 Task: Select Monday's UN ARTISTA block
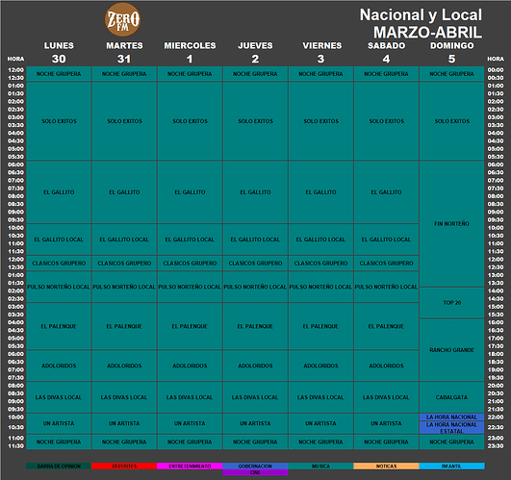(59, 423)
